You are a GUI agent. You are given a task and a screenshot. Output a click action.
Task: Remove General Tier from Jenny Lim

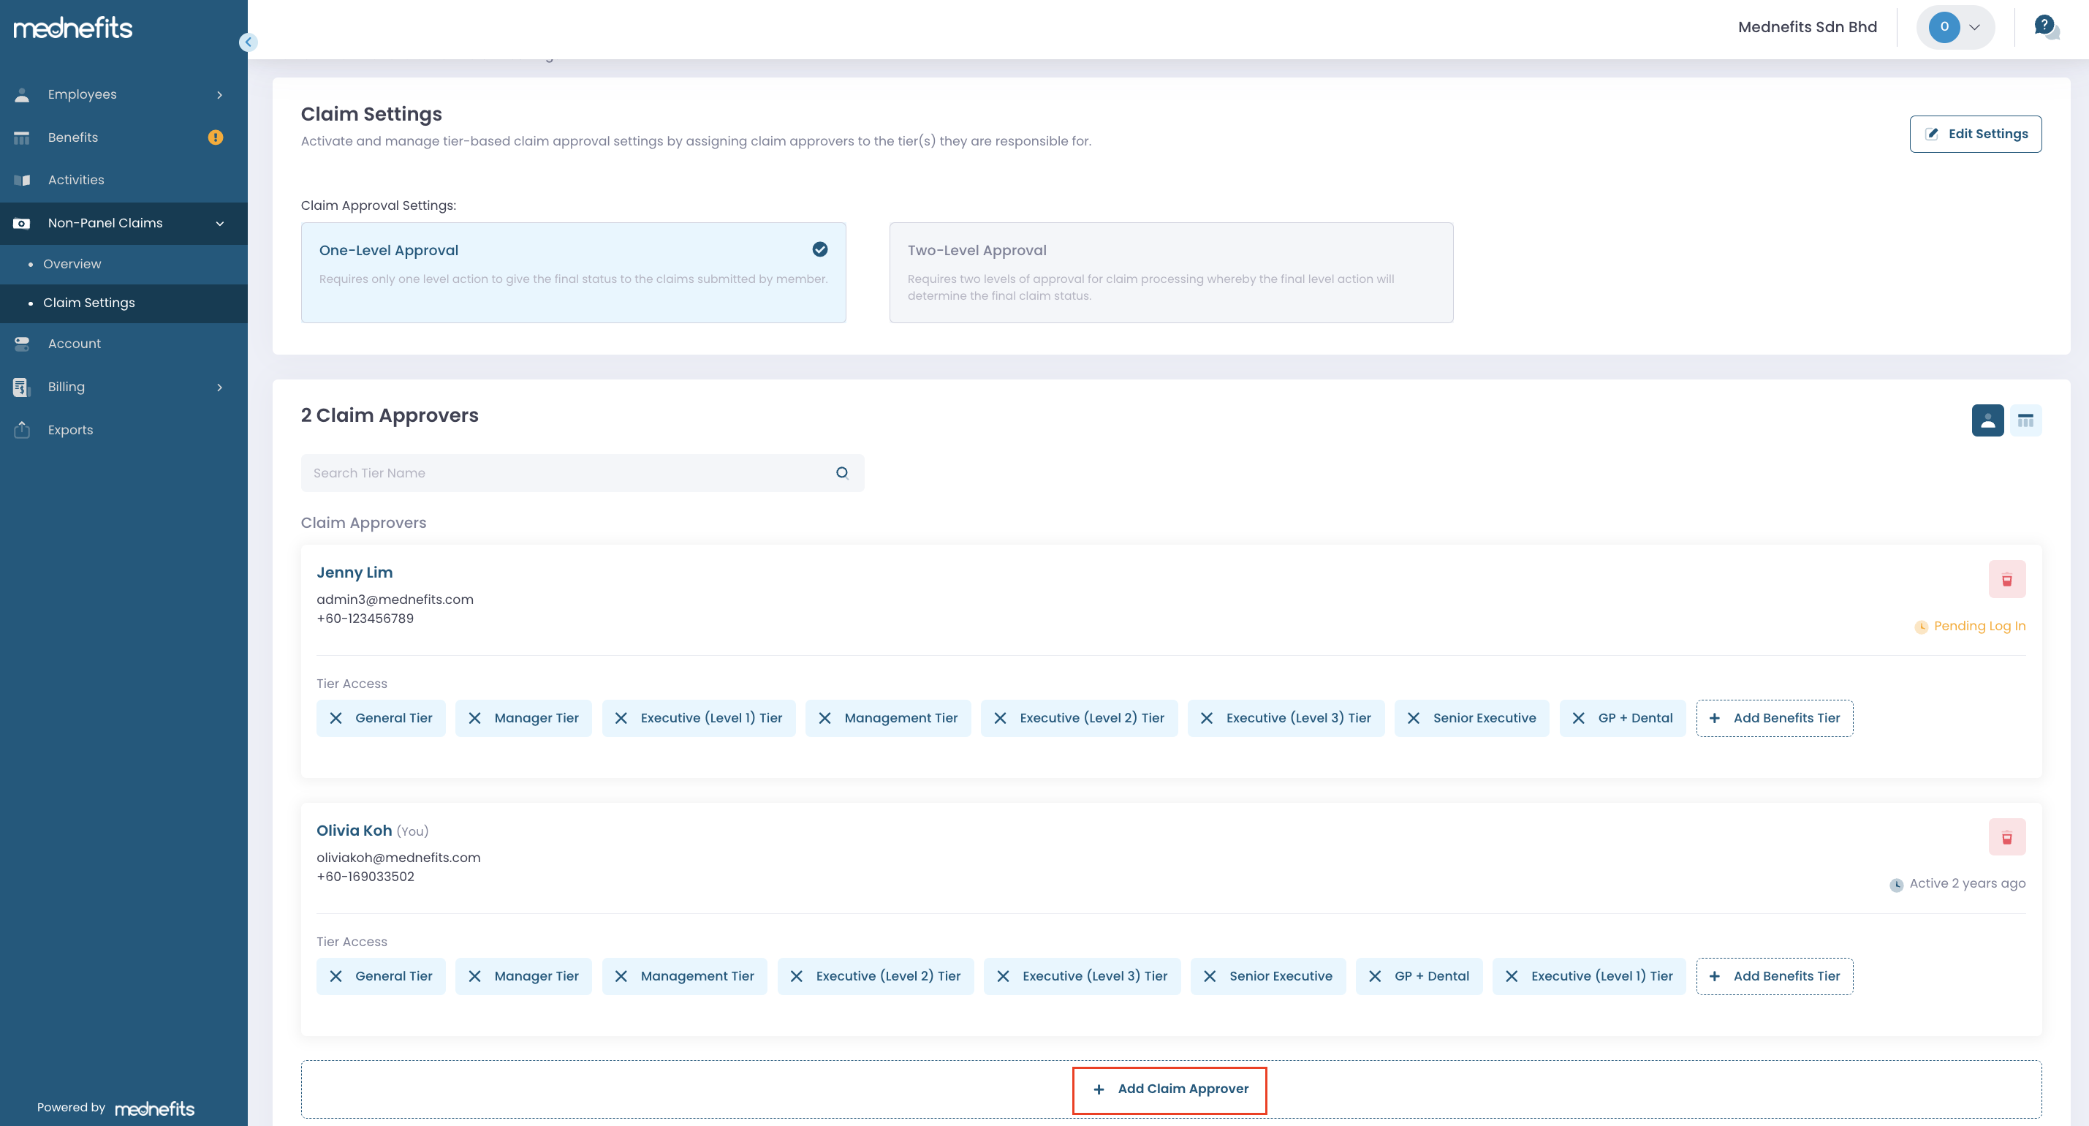point(335,718)
